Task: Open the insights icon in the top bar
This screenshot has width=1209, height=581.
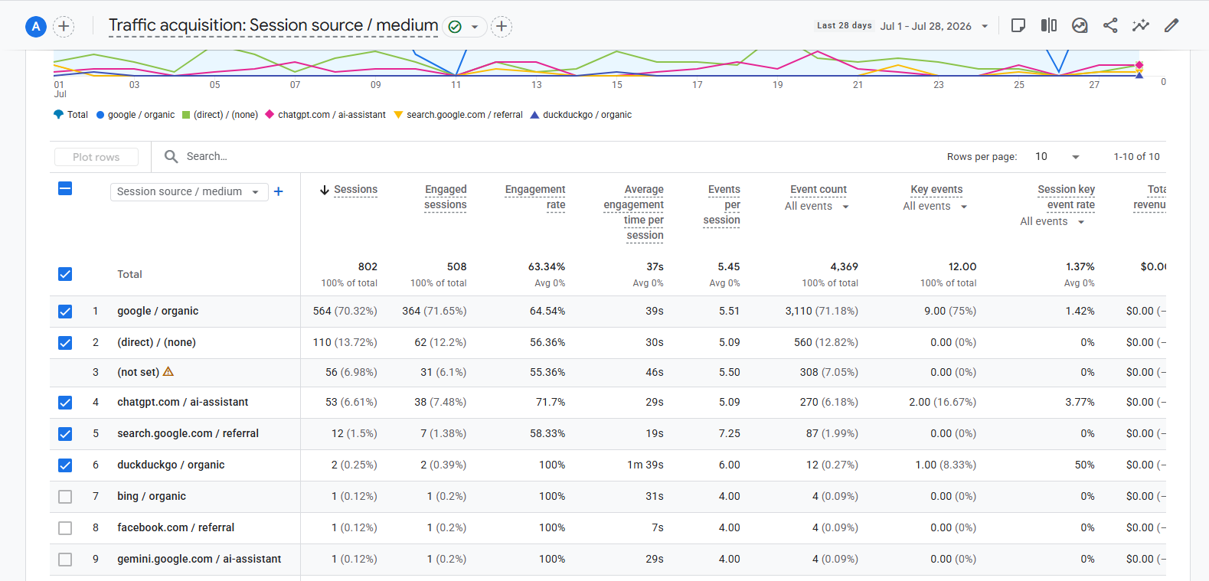Action: (1080, 26)
